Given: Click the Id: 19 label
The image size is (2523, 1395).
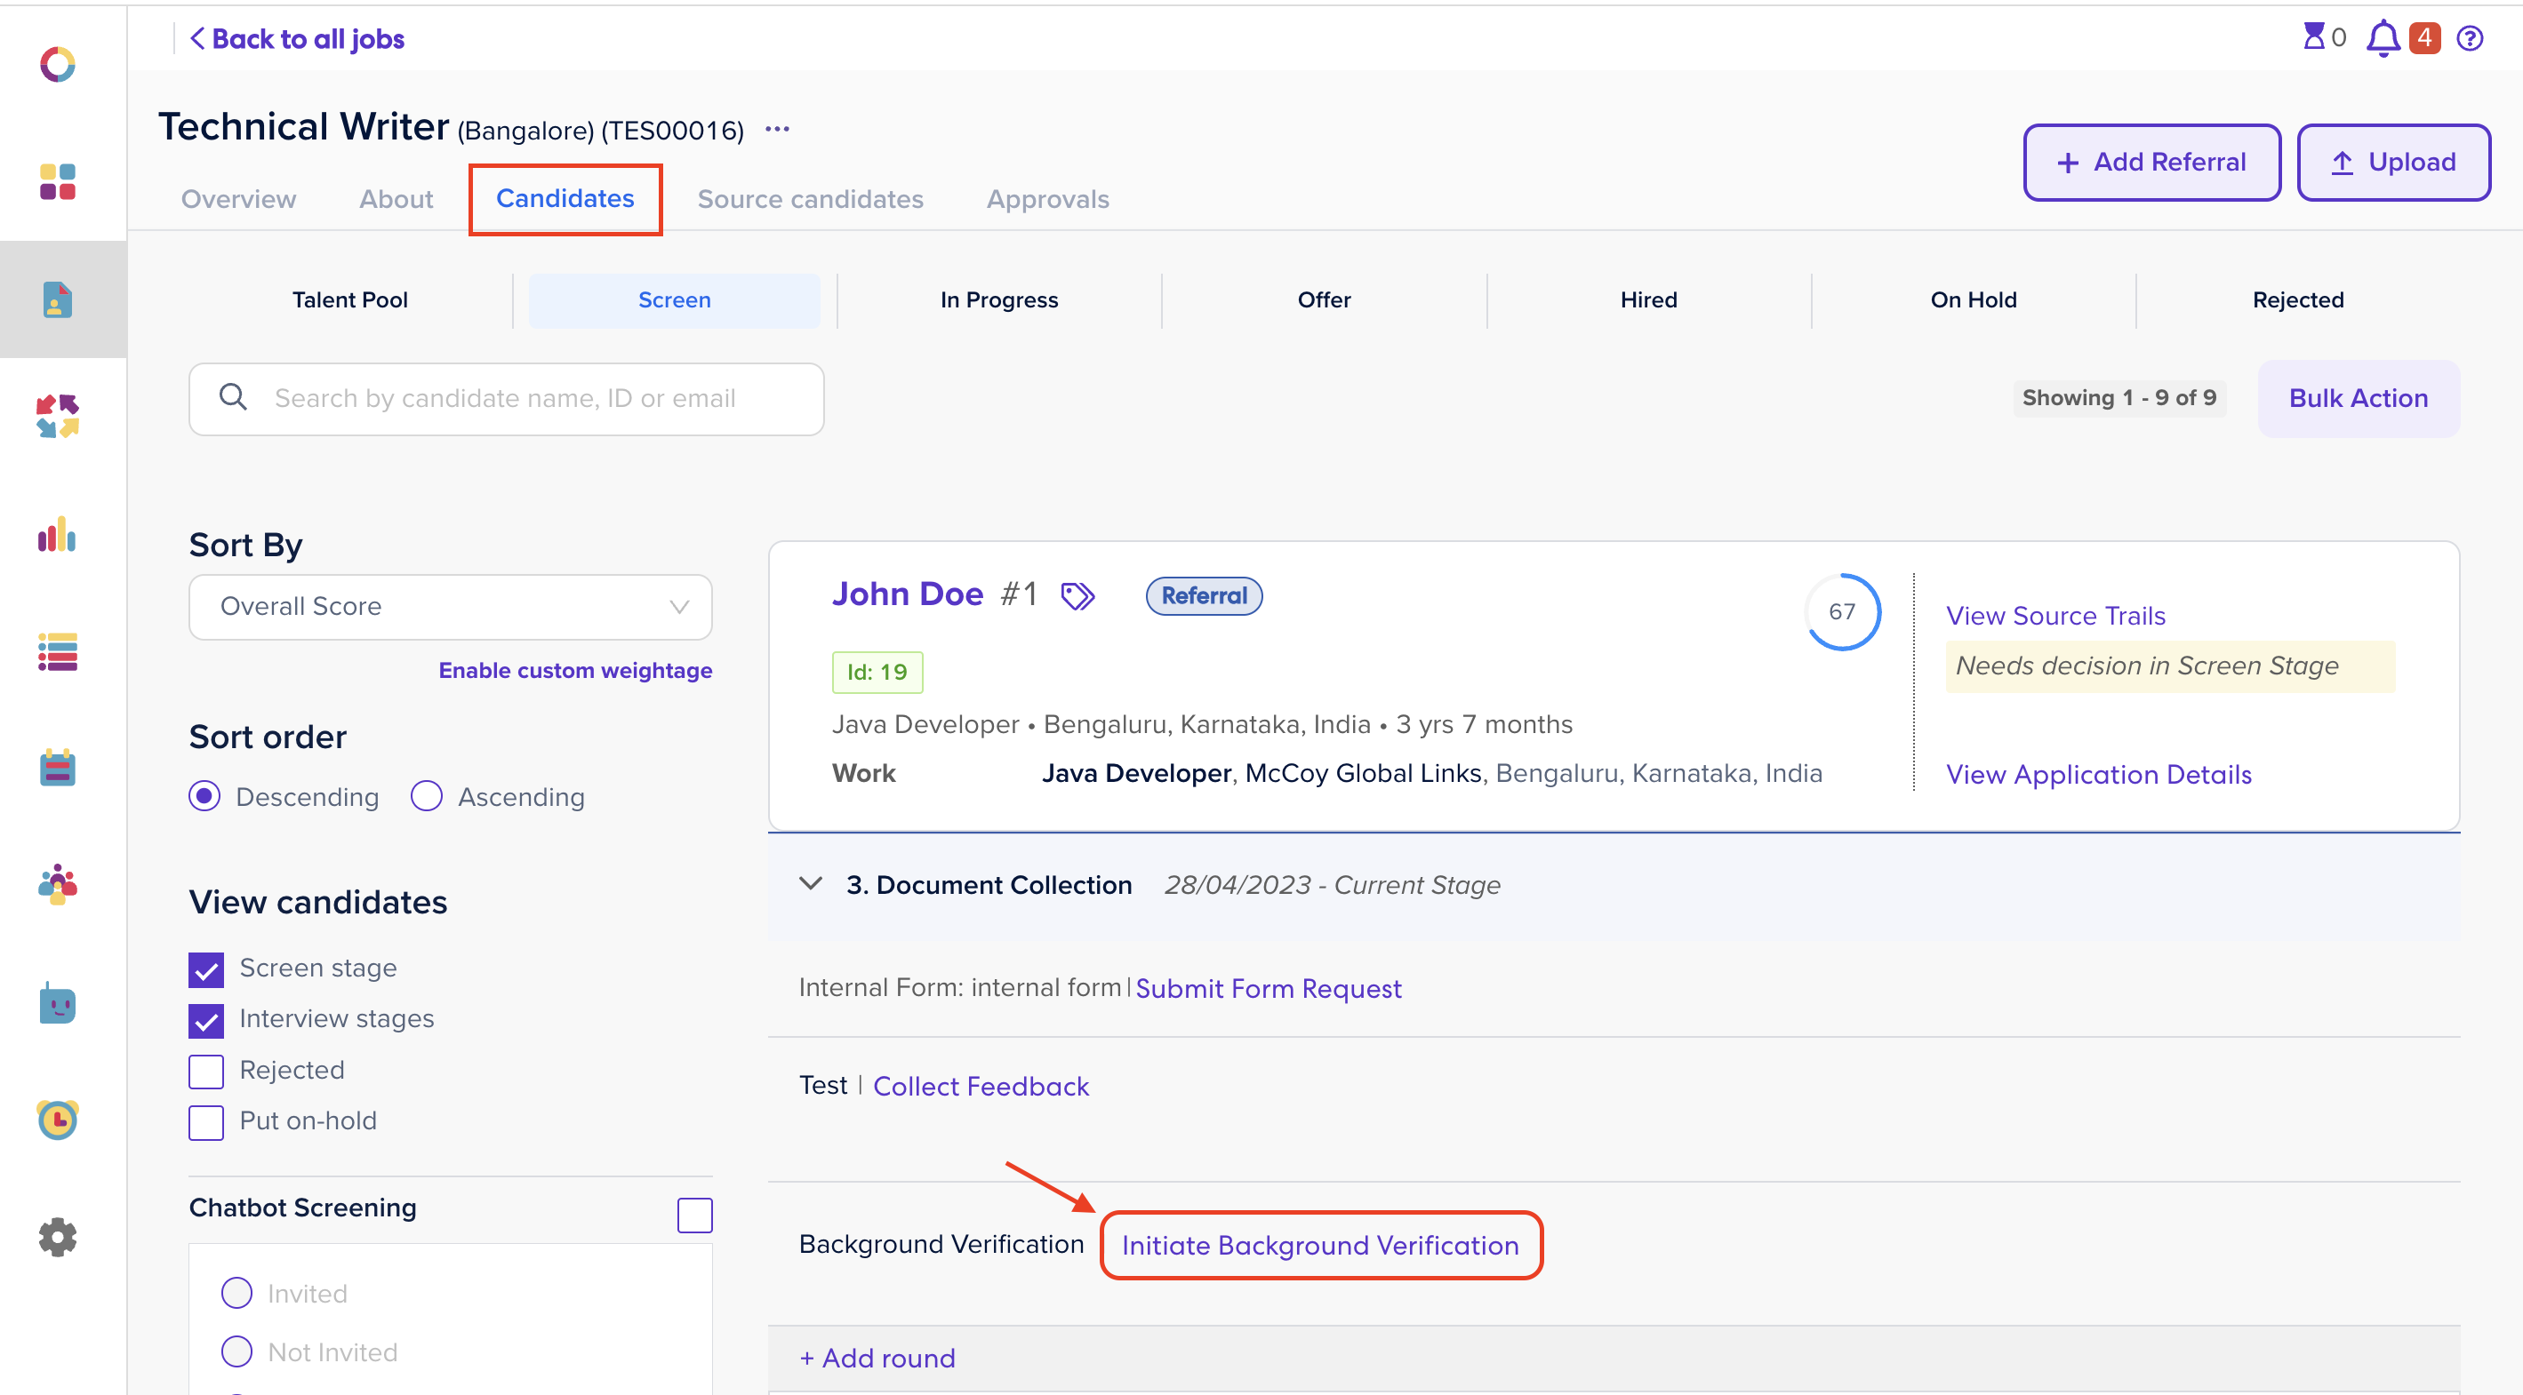Looking at the screenshot, I should (x=877, y=673).
